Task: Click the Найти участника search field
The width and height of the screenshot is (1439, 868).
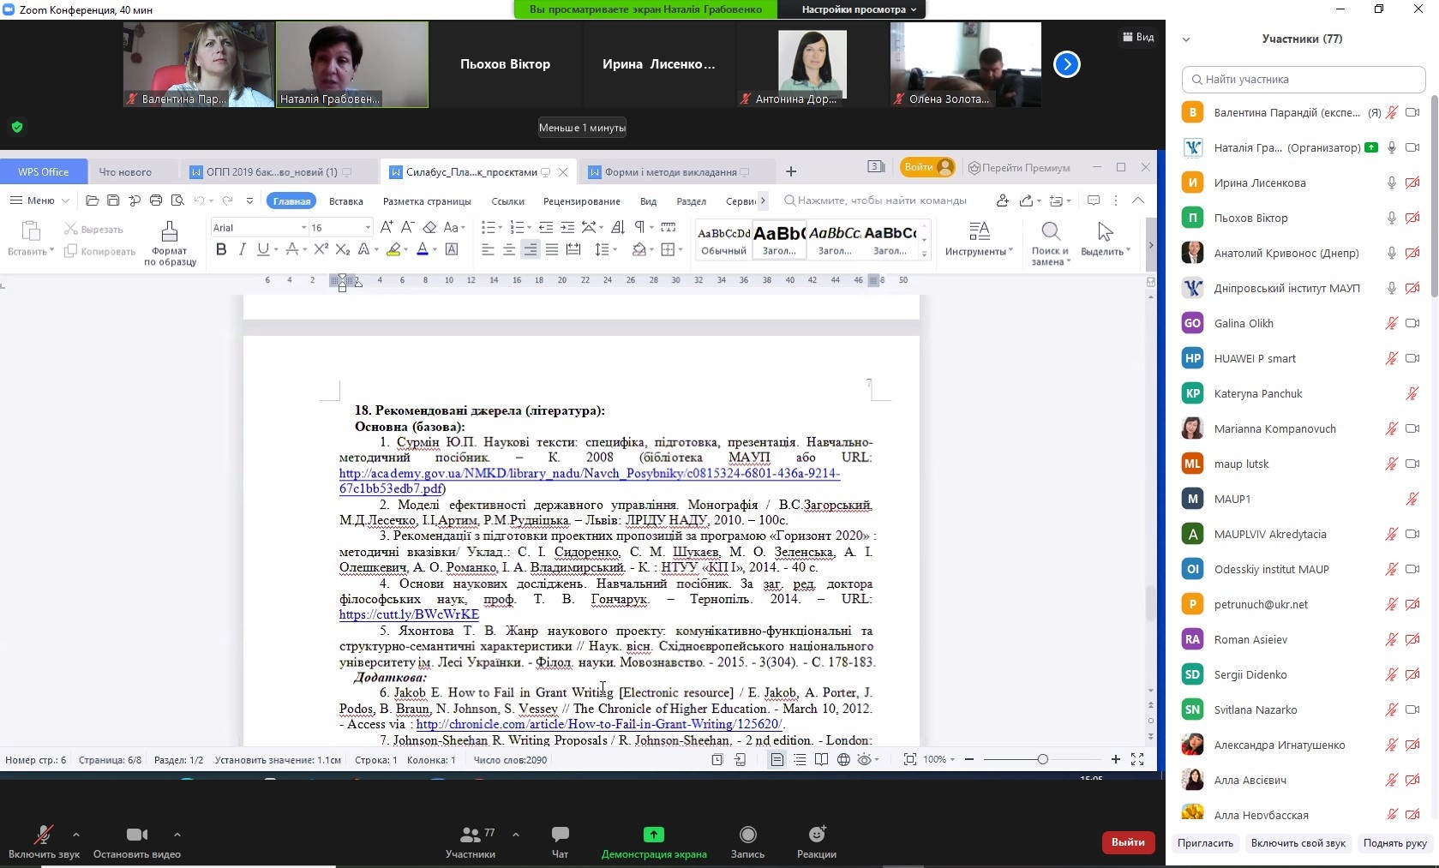Action: (x=1303, y=80)
